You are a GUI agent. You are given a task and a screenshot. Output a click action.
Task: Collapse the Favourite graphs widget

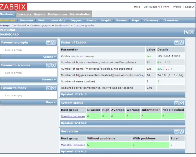[54, 43]
